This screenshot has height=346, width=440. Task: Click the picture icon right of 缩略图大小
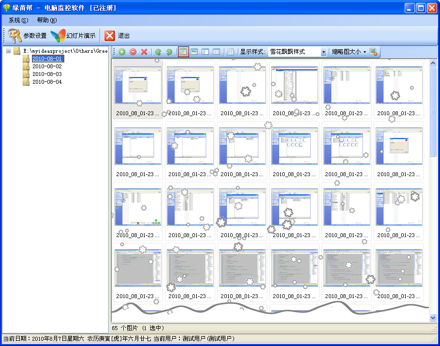click(x=373, y=52)
